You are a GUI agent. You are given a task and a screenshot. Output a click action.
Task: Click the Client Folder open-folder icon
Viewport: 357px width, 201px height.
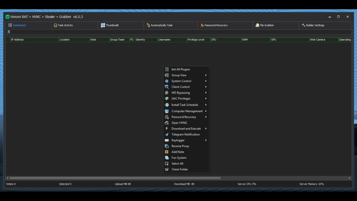tap(167, 169)
